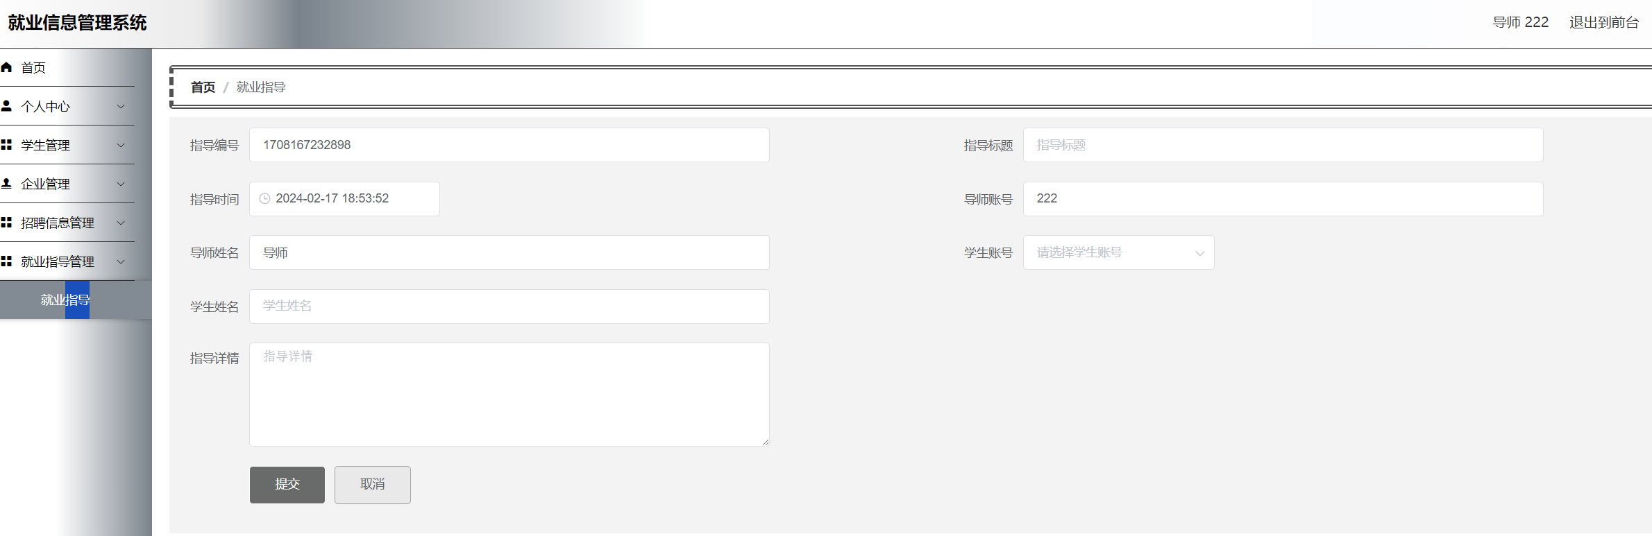Open 首页 in the sidebar menu

(67, 67)
